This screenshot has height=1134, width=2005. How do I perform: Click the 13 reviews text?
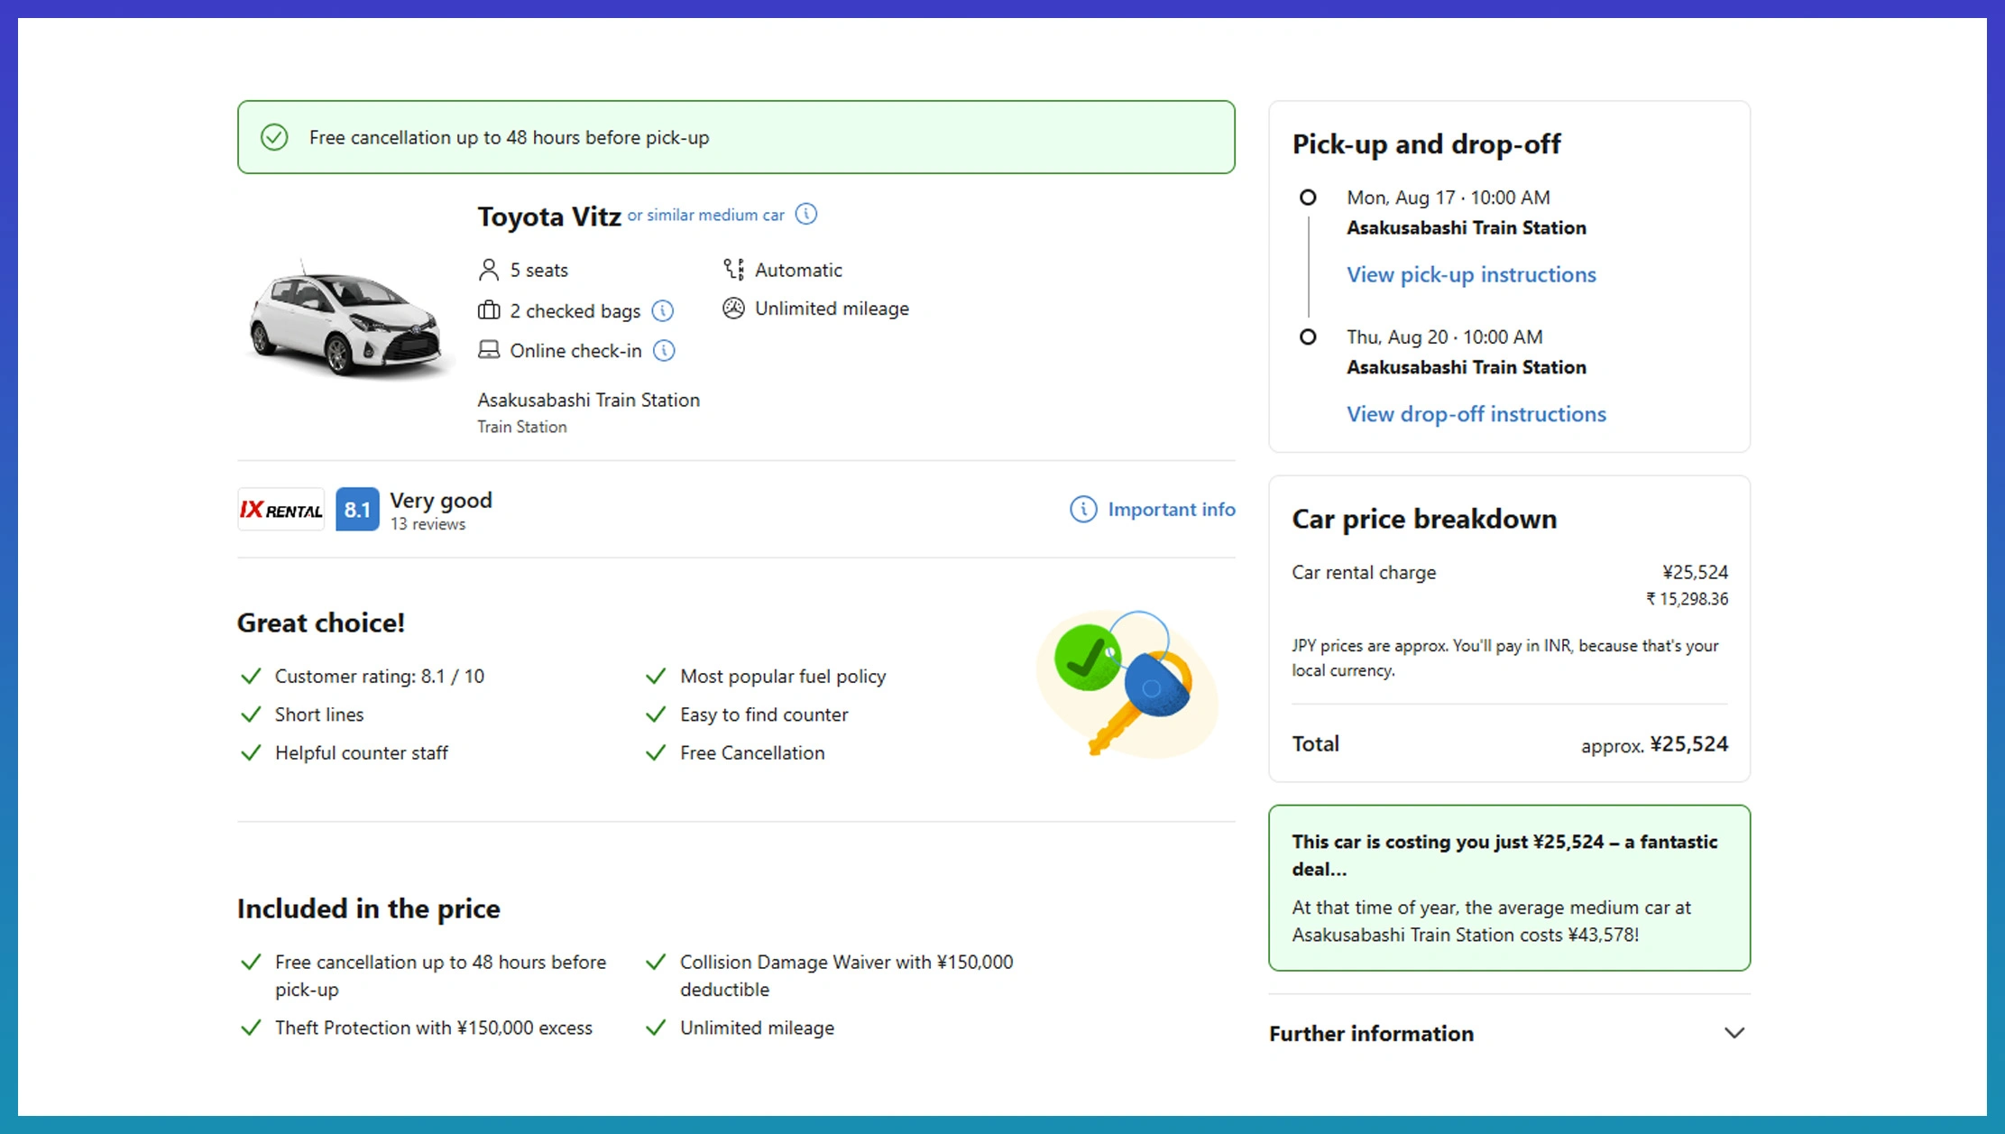point(428,524)
